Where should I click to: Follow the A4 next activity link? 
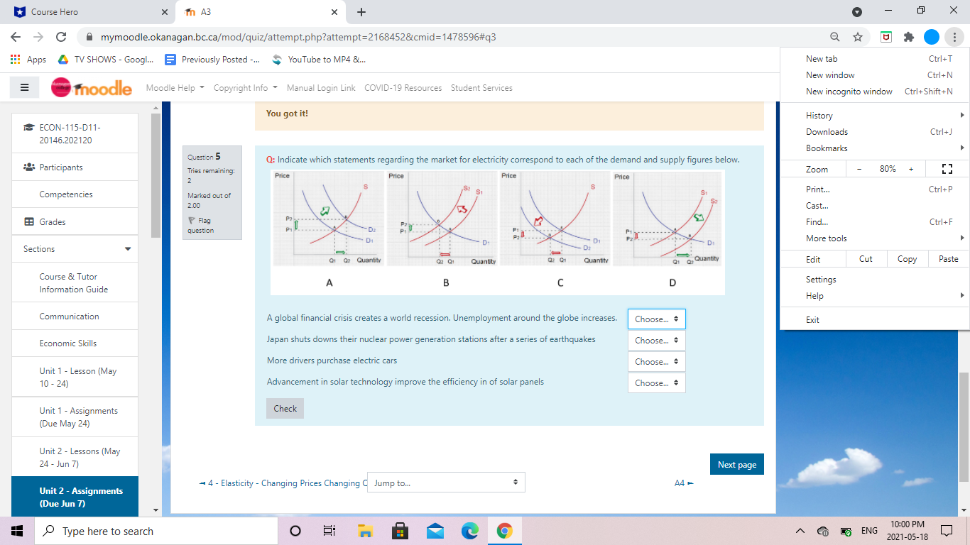[x=683, y=483]
